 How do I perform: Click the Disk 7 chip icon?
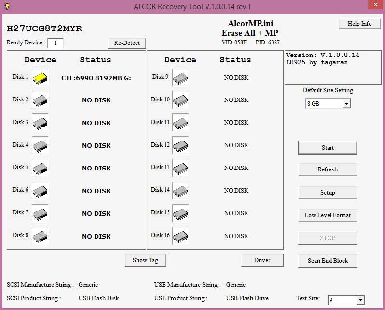(40, 213)
